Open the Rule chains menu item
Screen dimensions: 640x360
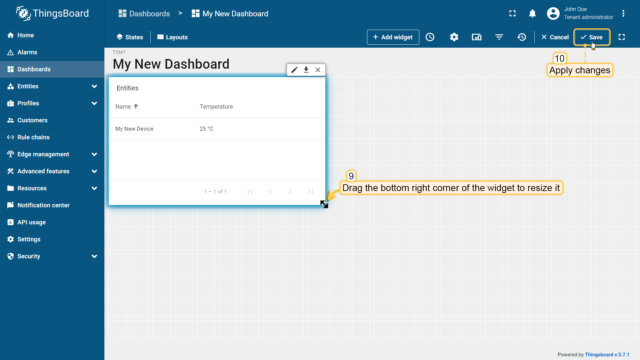33,137
